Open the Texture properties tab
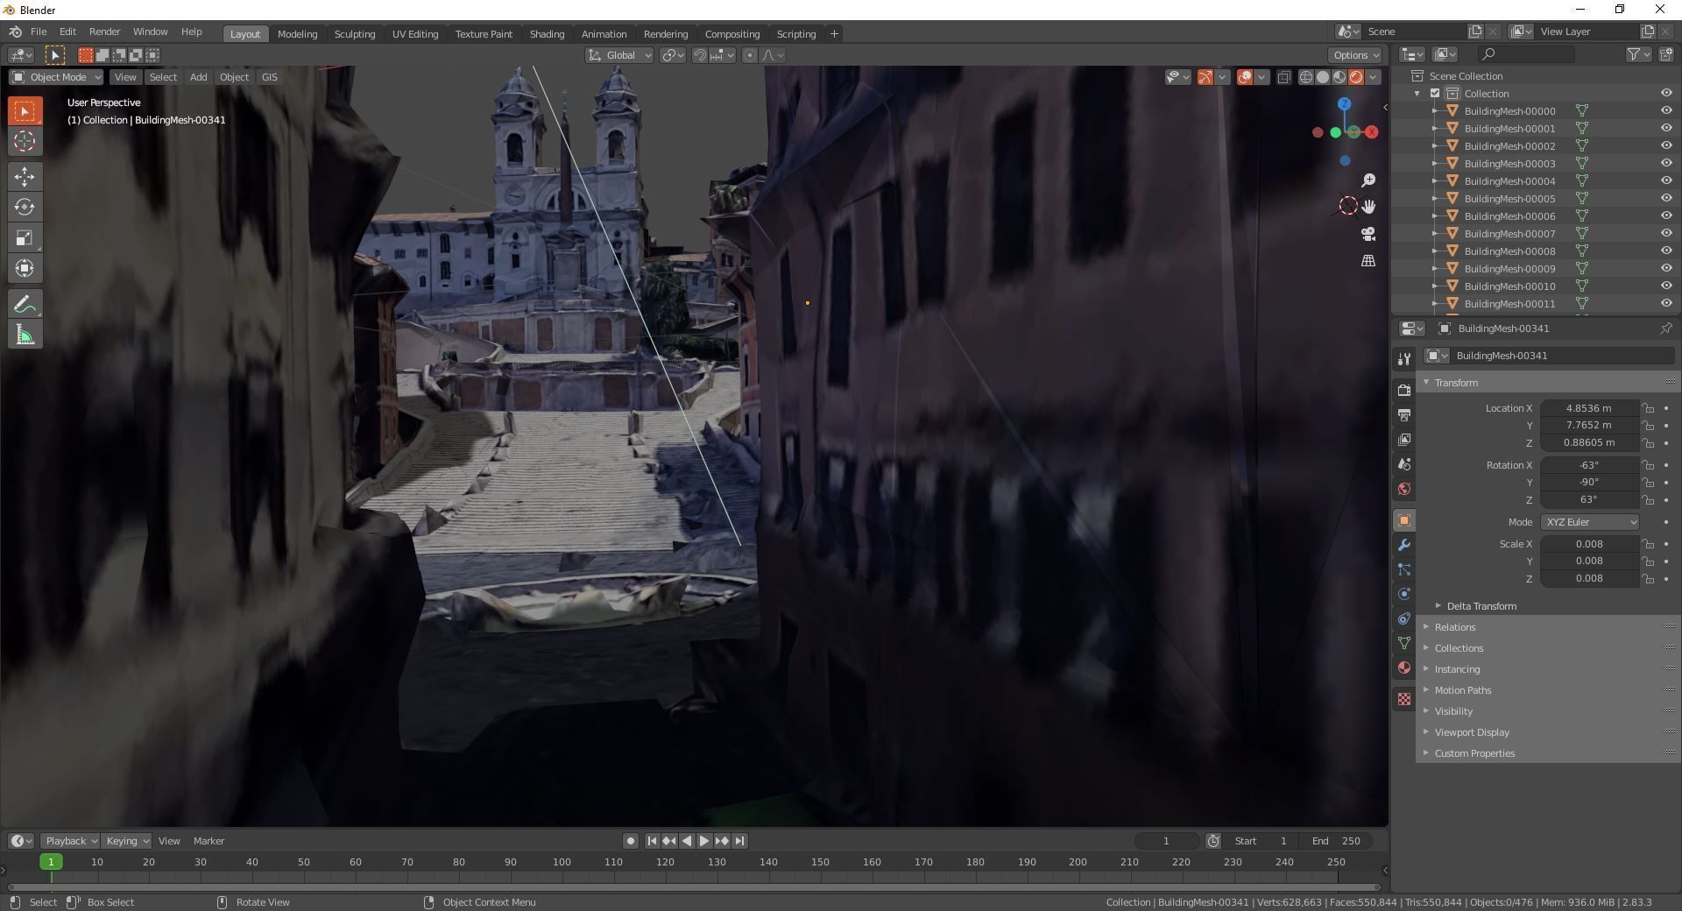The width and height of the screenshot is (1682, 911). pyautogui.click(x=1404, y=699)
